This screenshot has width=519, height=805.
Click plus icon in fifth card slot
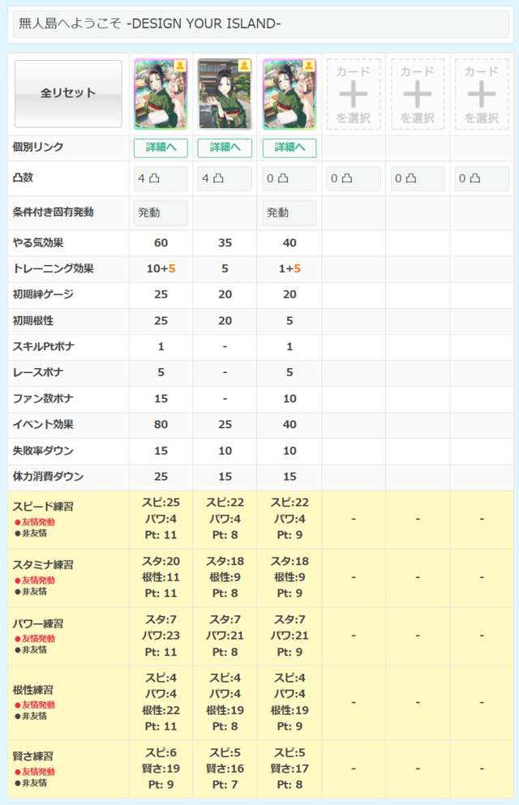418,94
